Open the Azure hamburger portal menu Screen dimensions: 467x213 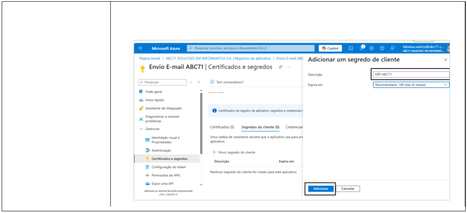click(140, 48)
